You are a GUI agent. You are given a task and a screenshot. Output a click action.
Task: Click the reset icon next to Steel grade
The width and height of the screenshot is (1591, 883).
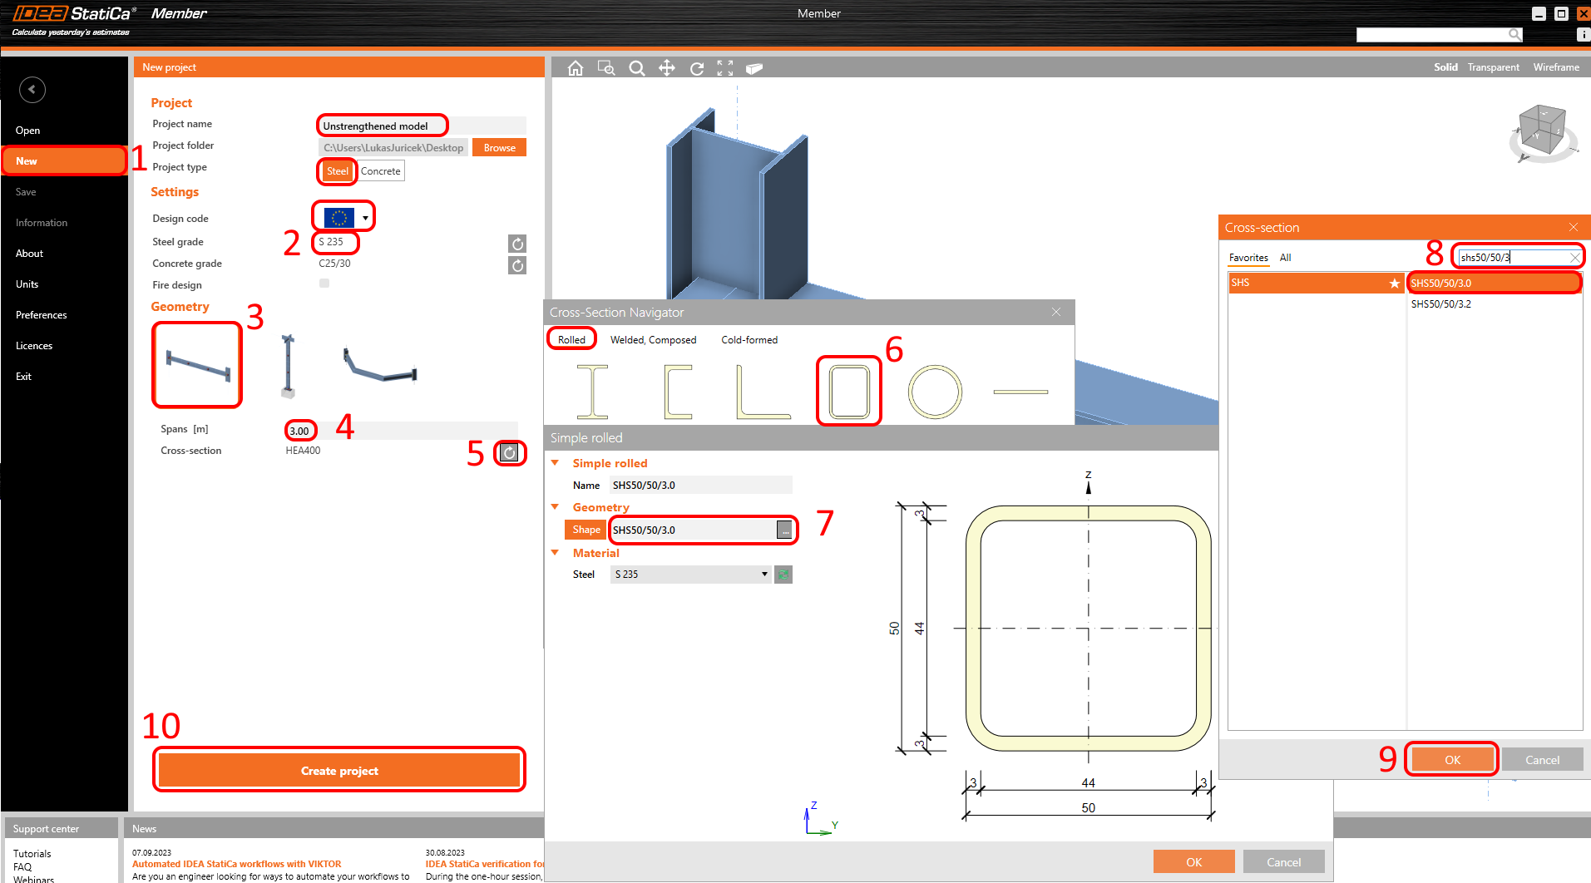517,244
